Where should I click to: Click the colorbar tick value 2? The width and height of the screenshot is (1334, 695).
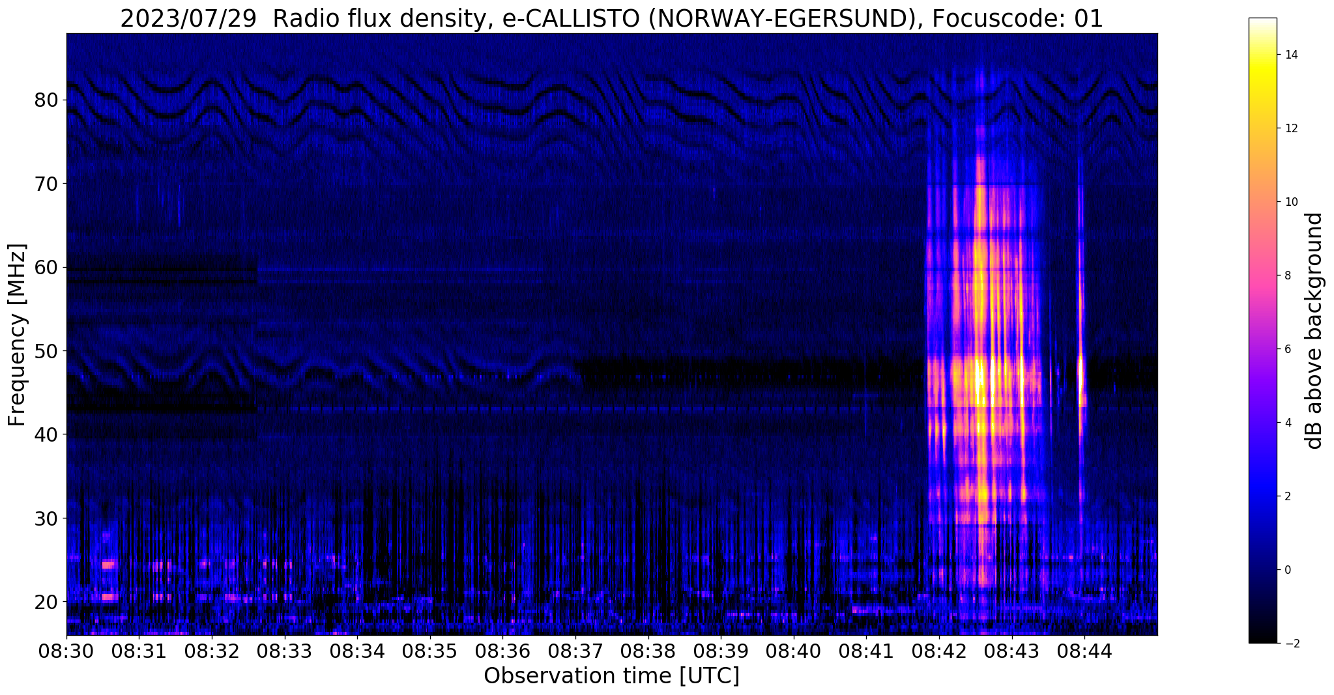(1287, 496)
